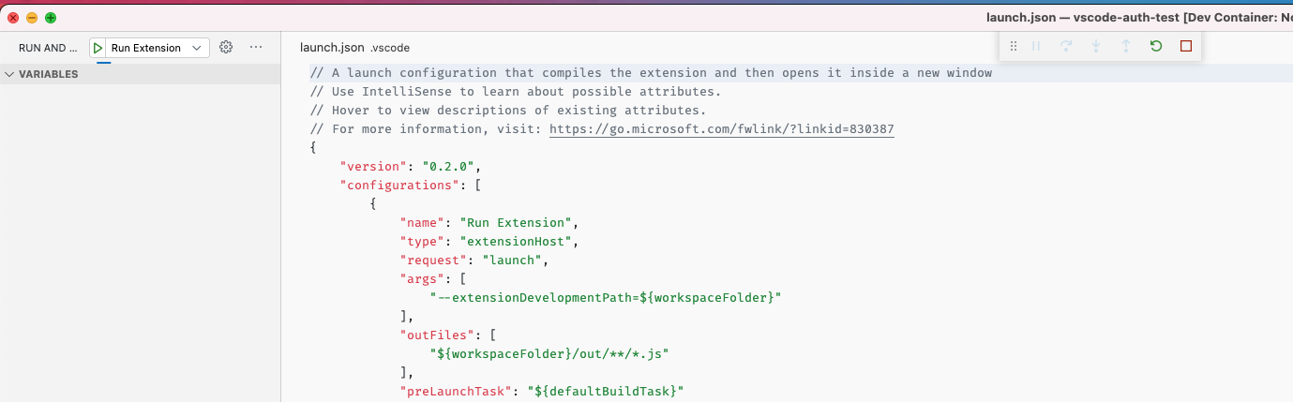Image resolution: width=1293 pixels, height=402 pixels.
Task: Select the launch.json editor tab
Action: point(354,48)
